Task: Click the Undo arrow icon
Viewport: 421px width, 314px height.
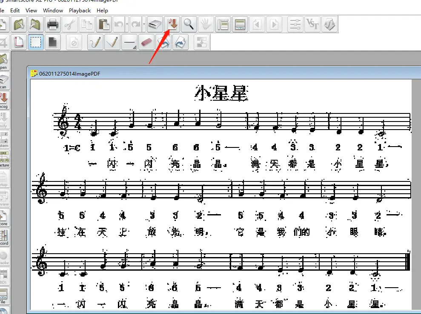Action: pos(119,24)
